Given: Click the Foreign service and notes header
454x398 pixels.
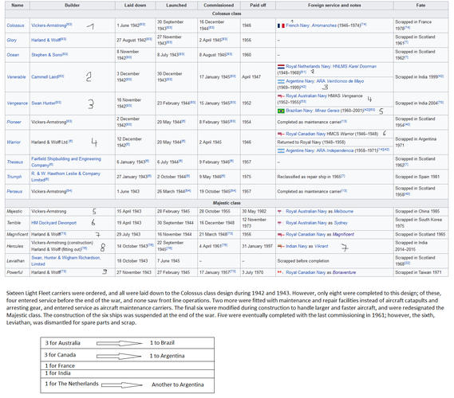Looking at the screenshot, I should [x=334, y=6].
